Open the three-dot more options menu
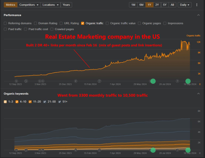 197,5
